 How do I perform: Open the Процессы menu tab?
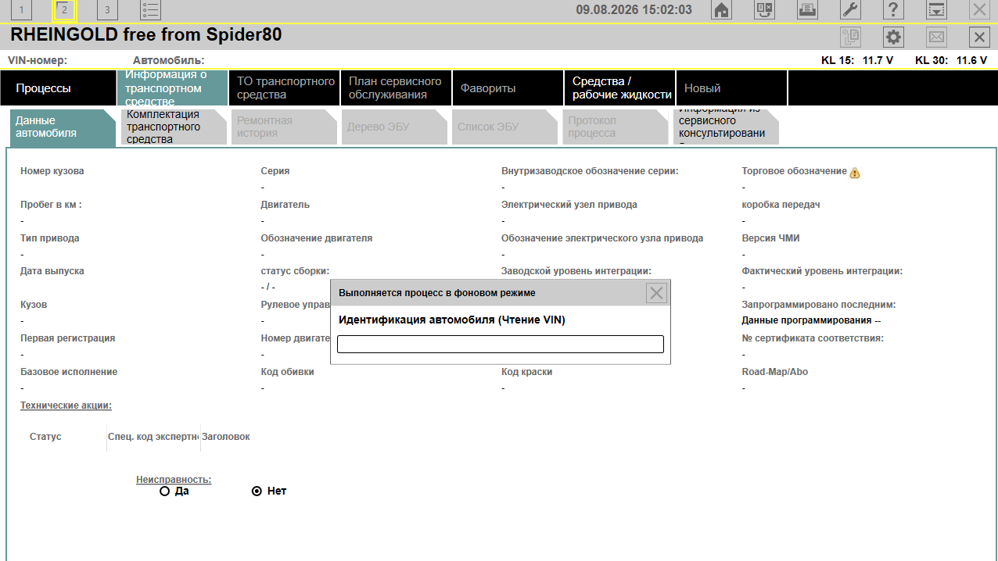click(59, 88)
